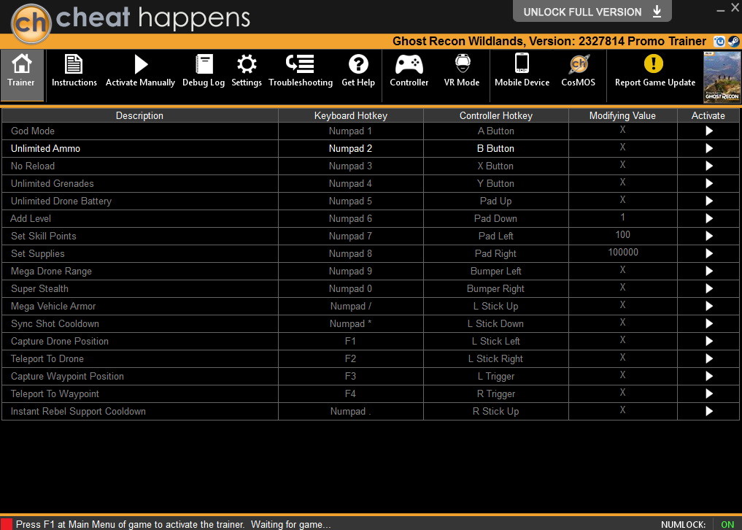This screenshot has height=530, width=742.
Task: Click the Activate Manually play icon
Action: coord(141,64)
